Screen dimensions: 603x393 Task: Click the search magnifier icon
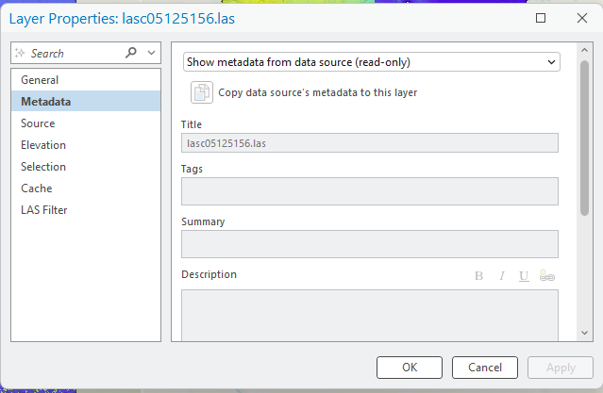(x=131, y=53)
